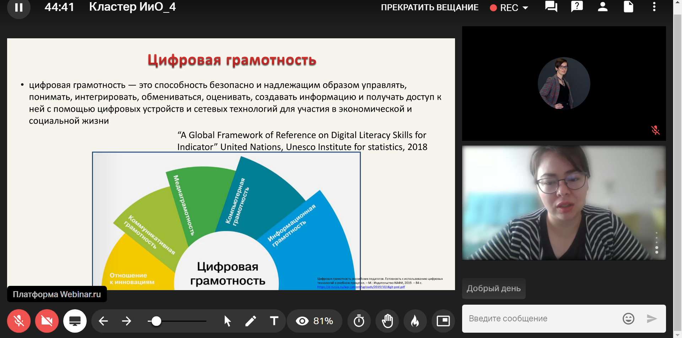Go to previous slide with left arrow
The height and width of the screenshot is (338, 682).
click(x=103, y=321)
